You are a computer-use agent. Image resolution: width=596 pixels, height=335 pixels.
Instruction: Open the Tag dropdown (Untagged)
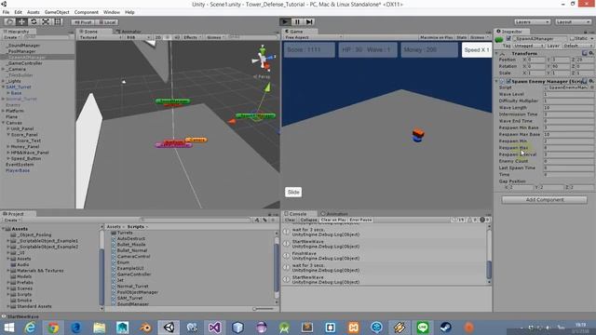tap(529, 46)
